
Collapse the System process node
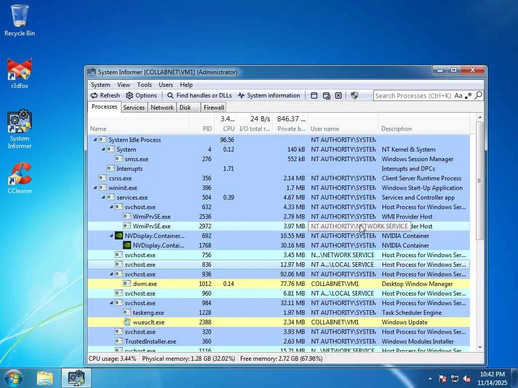(x=103, y=149)
